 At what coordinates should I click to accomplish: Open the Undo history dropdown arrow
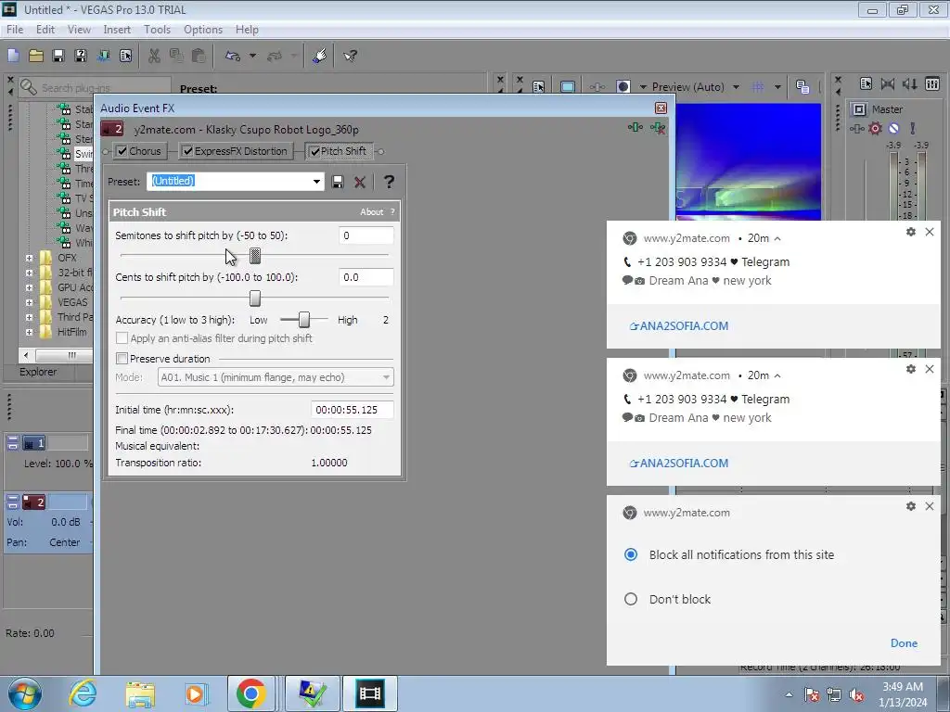tap(252, 57)
